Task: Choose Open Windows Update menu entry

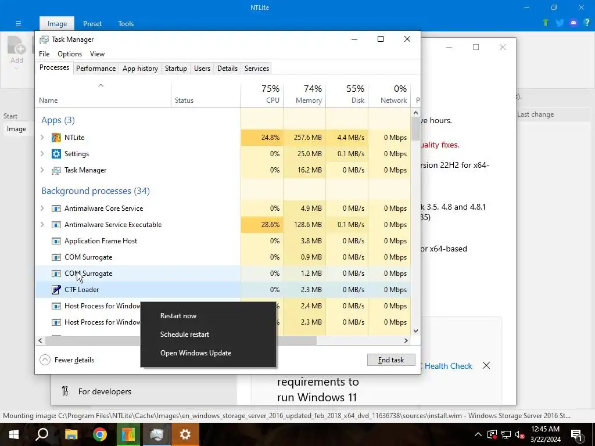Action: click(208, 353)
